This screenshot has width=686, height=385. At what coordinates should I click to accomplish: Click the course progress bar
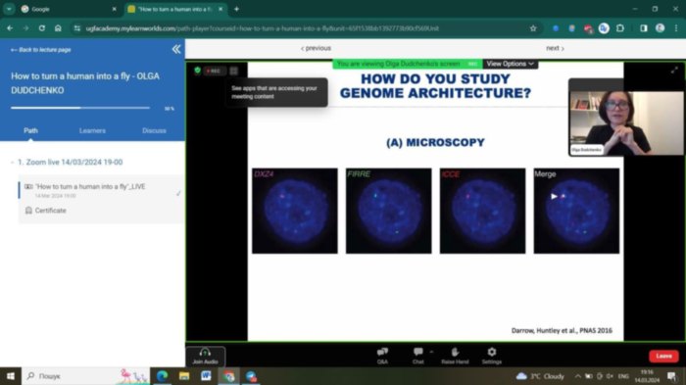click(80, 108)
